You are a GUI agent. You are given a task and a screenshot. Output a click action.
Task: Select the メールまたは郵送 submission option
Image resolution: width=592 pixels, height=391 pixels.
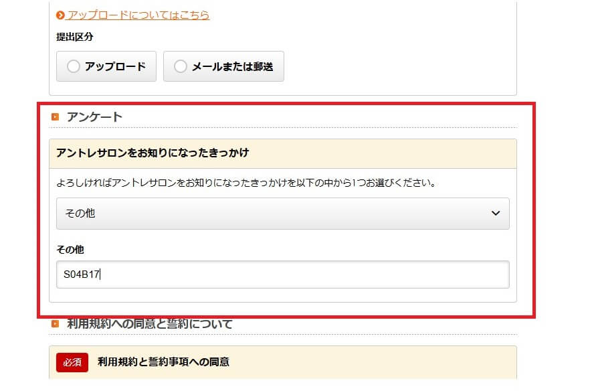pyautogui.click(x=223, y=66)
